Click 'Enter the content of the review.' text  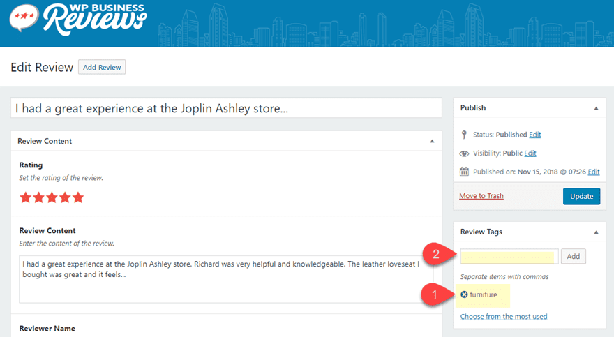pos(67,243)
